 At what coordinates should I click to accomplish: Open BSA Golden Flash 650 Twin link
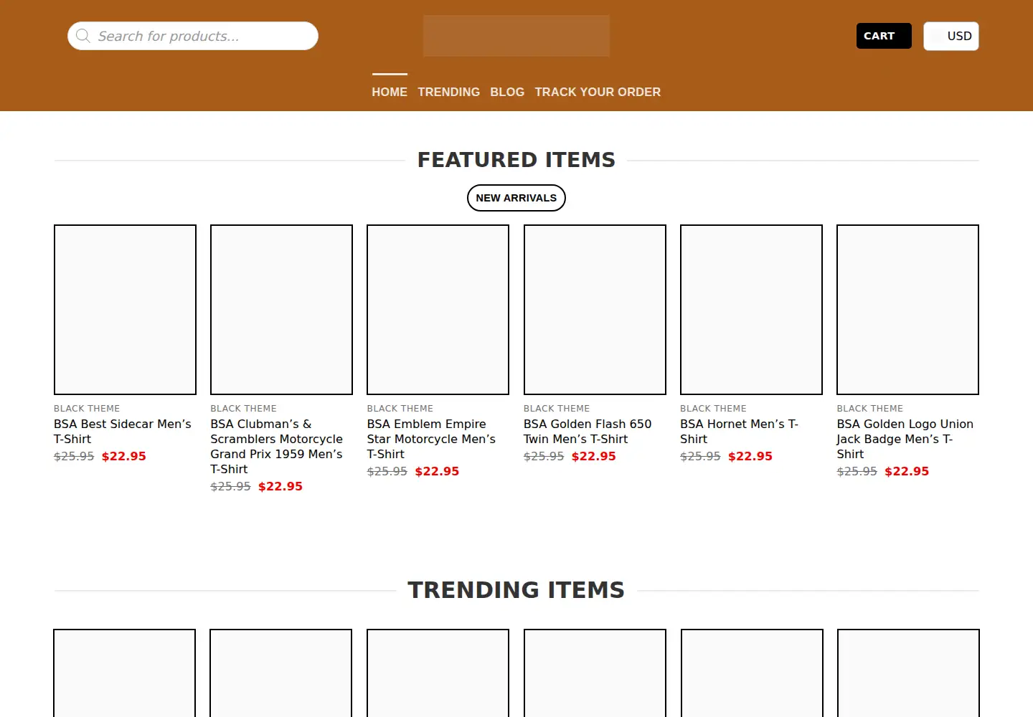pos(588,432)
